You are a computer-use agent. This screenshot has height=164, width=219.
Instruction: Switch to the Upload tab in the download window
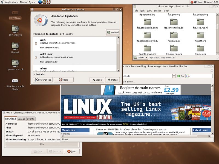coord(22,119)
